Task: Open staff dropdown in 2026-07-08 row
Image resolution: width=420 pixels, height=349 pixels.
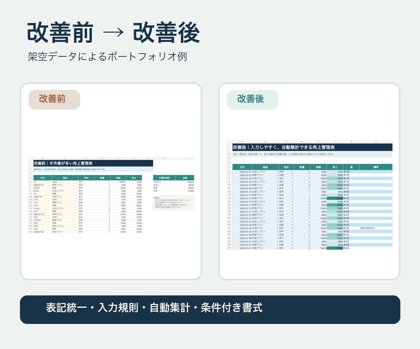Action: coord(292,188)
